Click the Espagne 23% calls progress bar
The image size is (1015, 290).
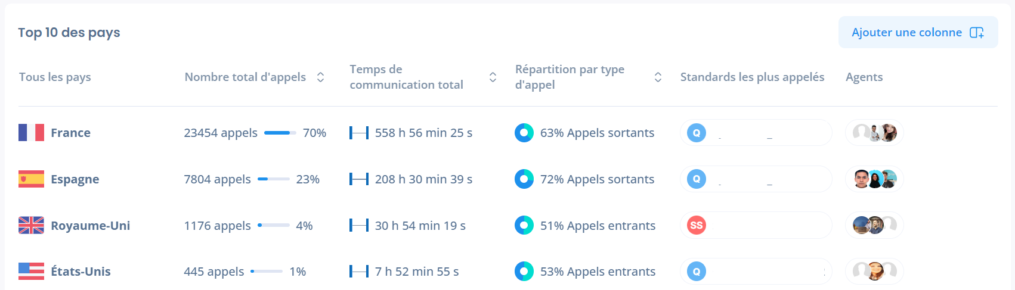point(274,179)
